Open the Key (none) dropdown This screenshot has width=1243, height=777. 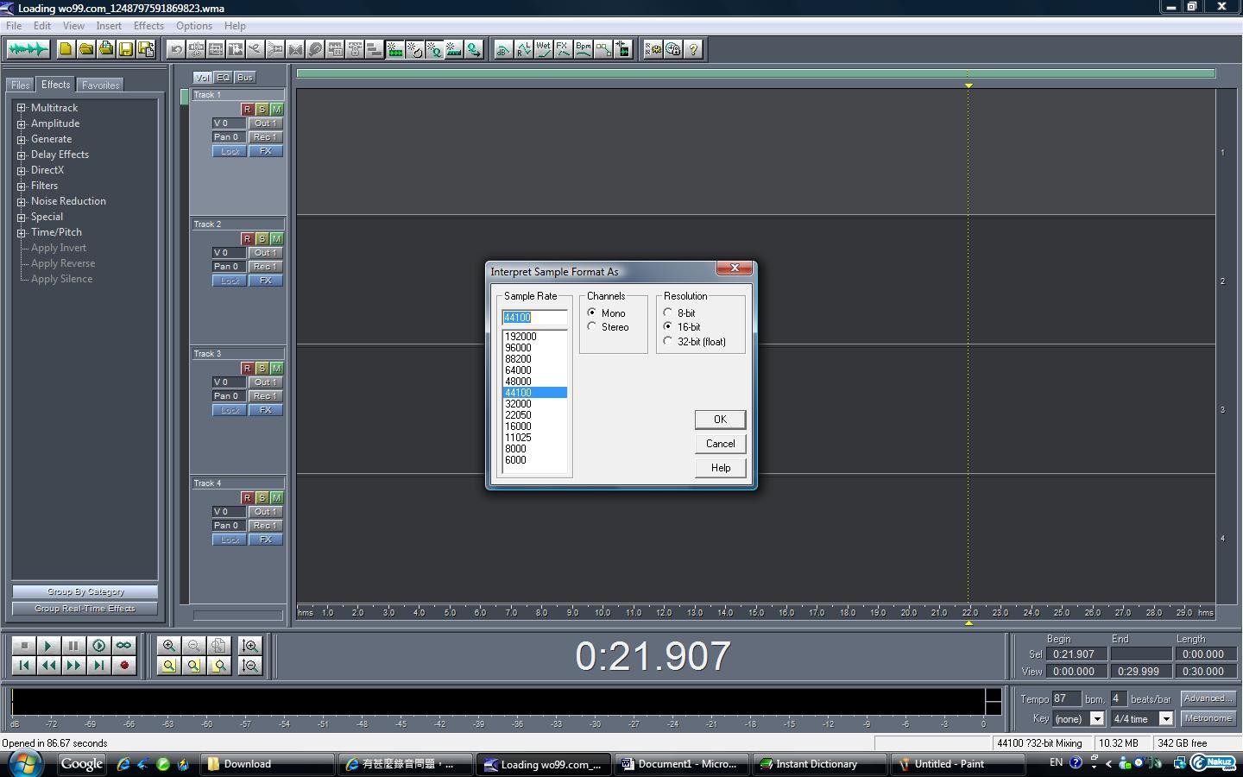point(1097,718)
